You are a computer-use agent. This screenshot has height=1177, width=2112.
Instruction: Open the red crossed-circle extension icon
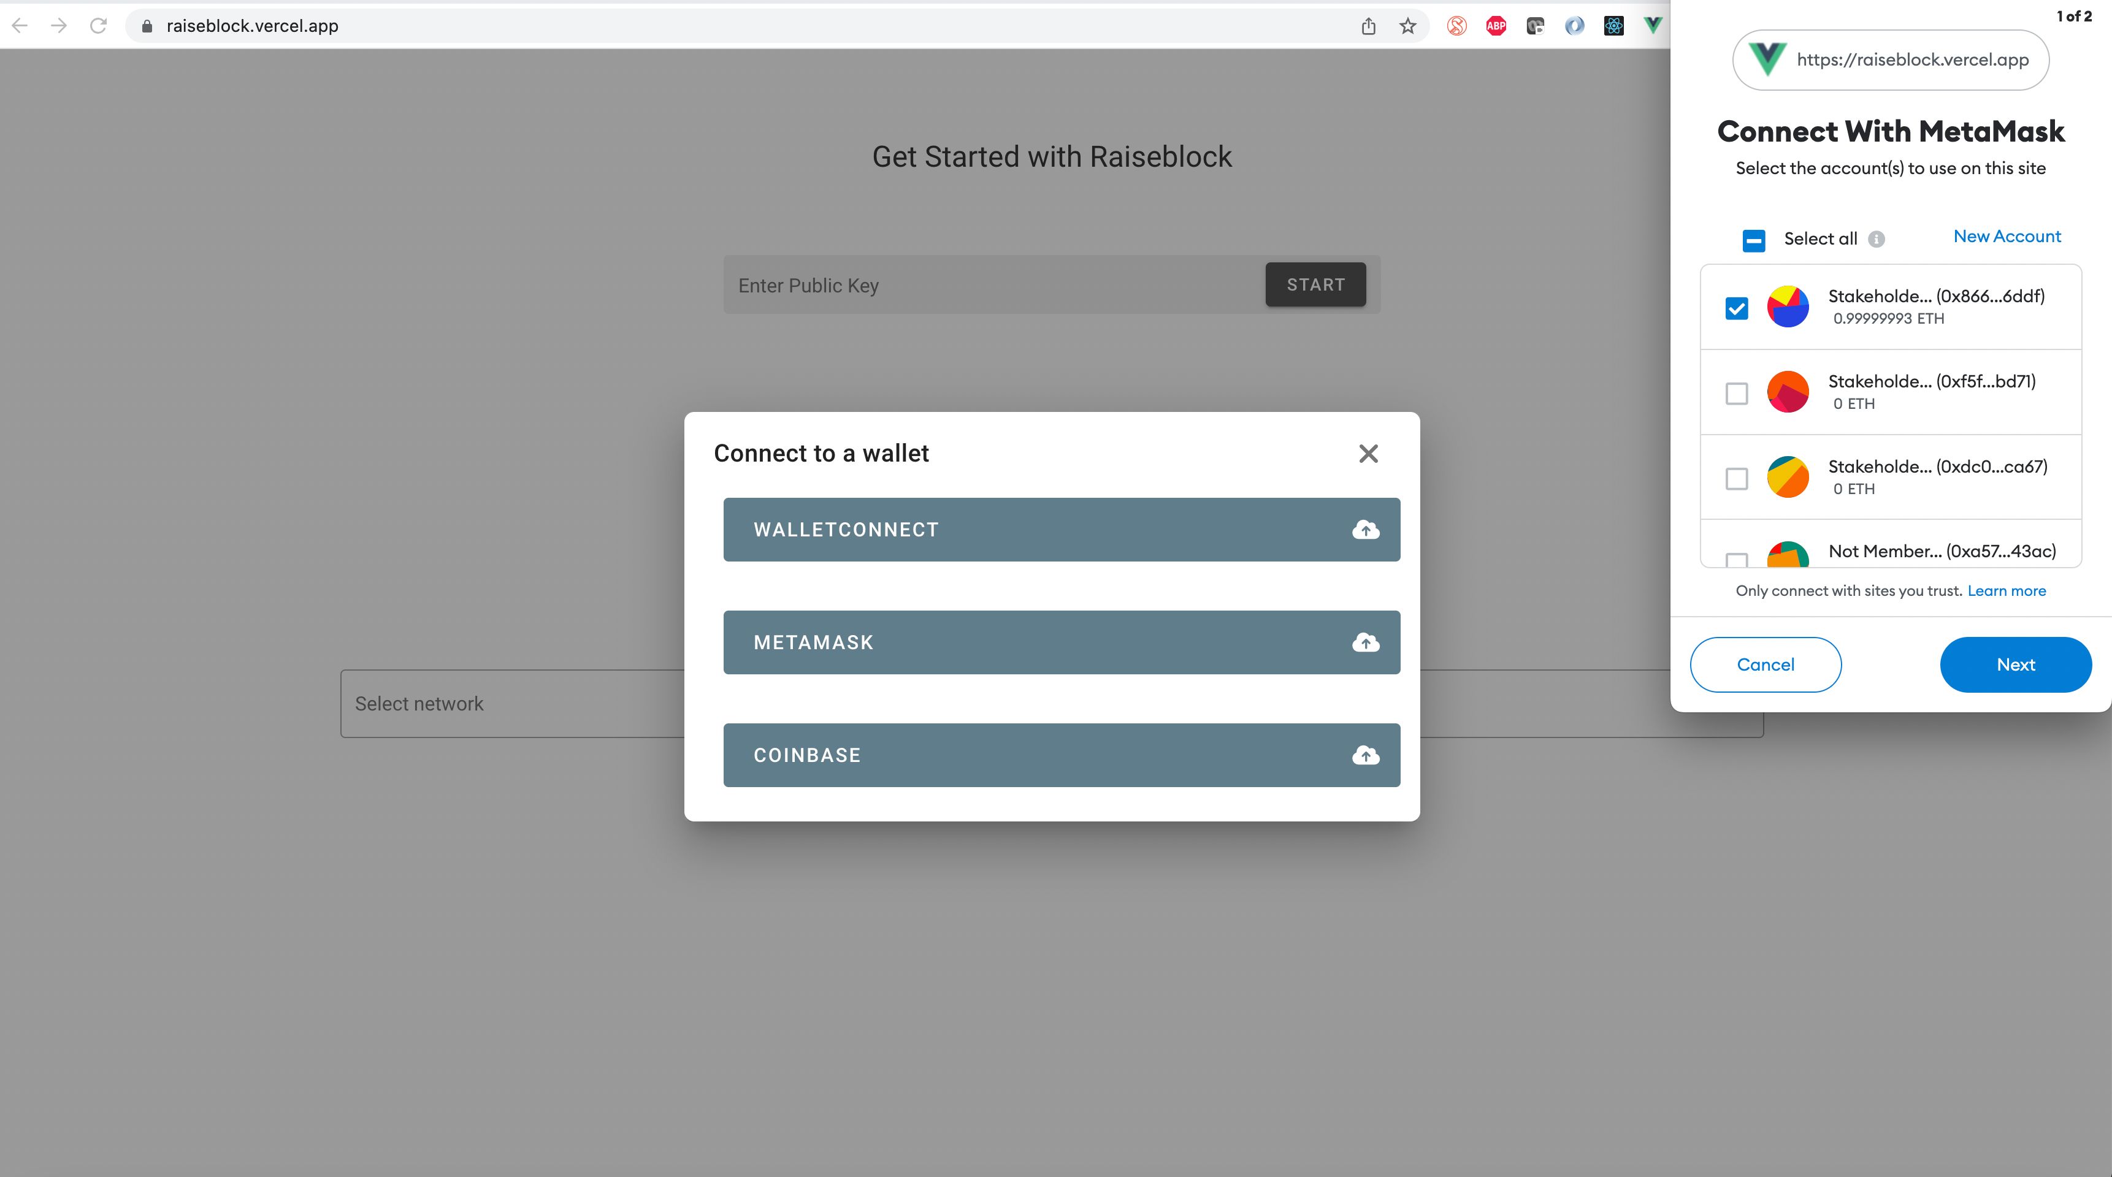(1457, 26)
